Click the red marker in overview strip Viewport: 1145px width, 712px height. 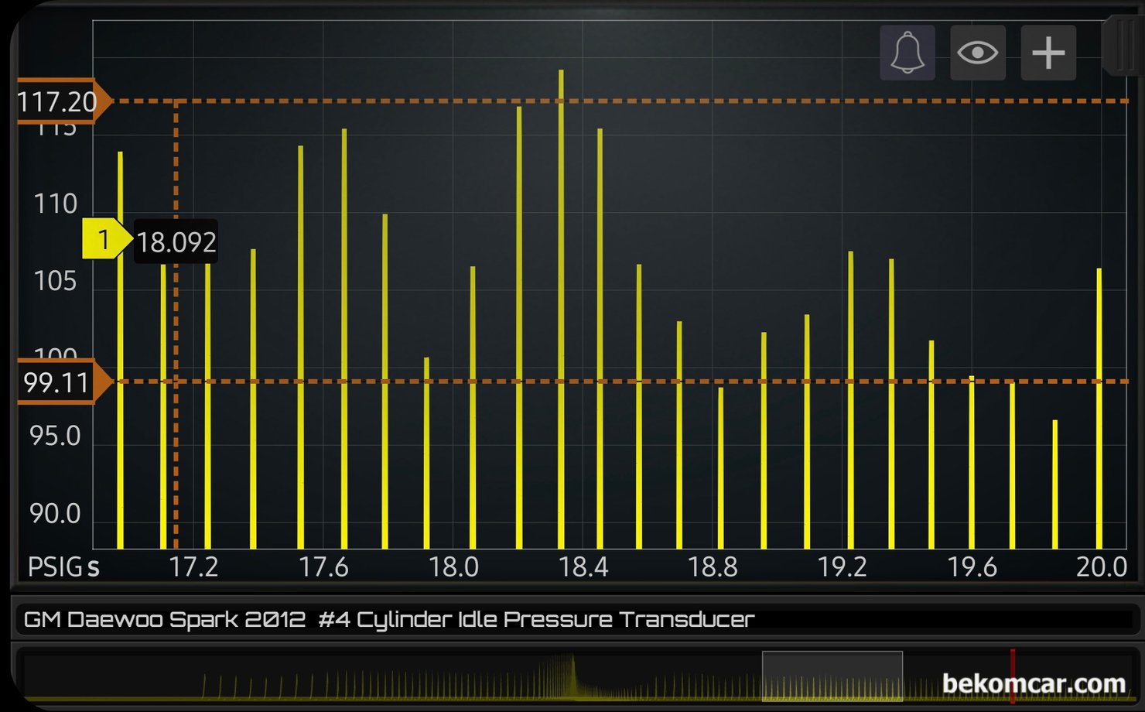tap(1012, 676)
